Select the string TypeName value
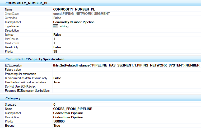This screenshot has width=201, height=128. 64,26
